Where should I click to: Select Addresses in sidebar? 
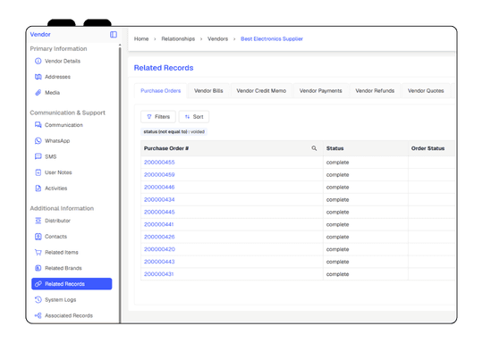57,77
